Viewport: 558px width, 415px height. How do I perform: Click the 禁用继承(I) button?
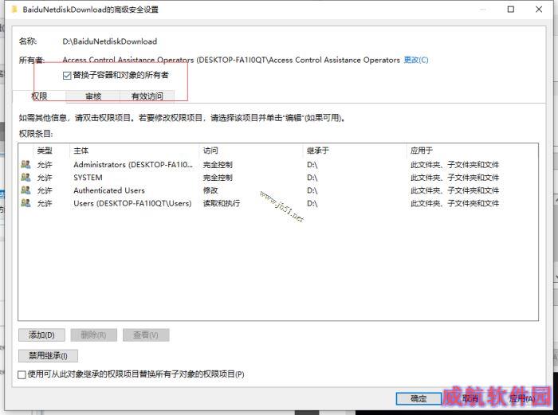[x=48, y=355]
